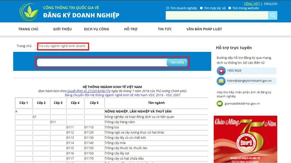
Task: Click code 01160 in the Cấp 5 column
Action: [89, 153]
